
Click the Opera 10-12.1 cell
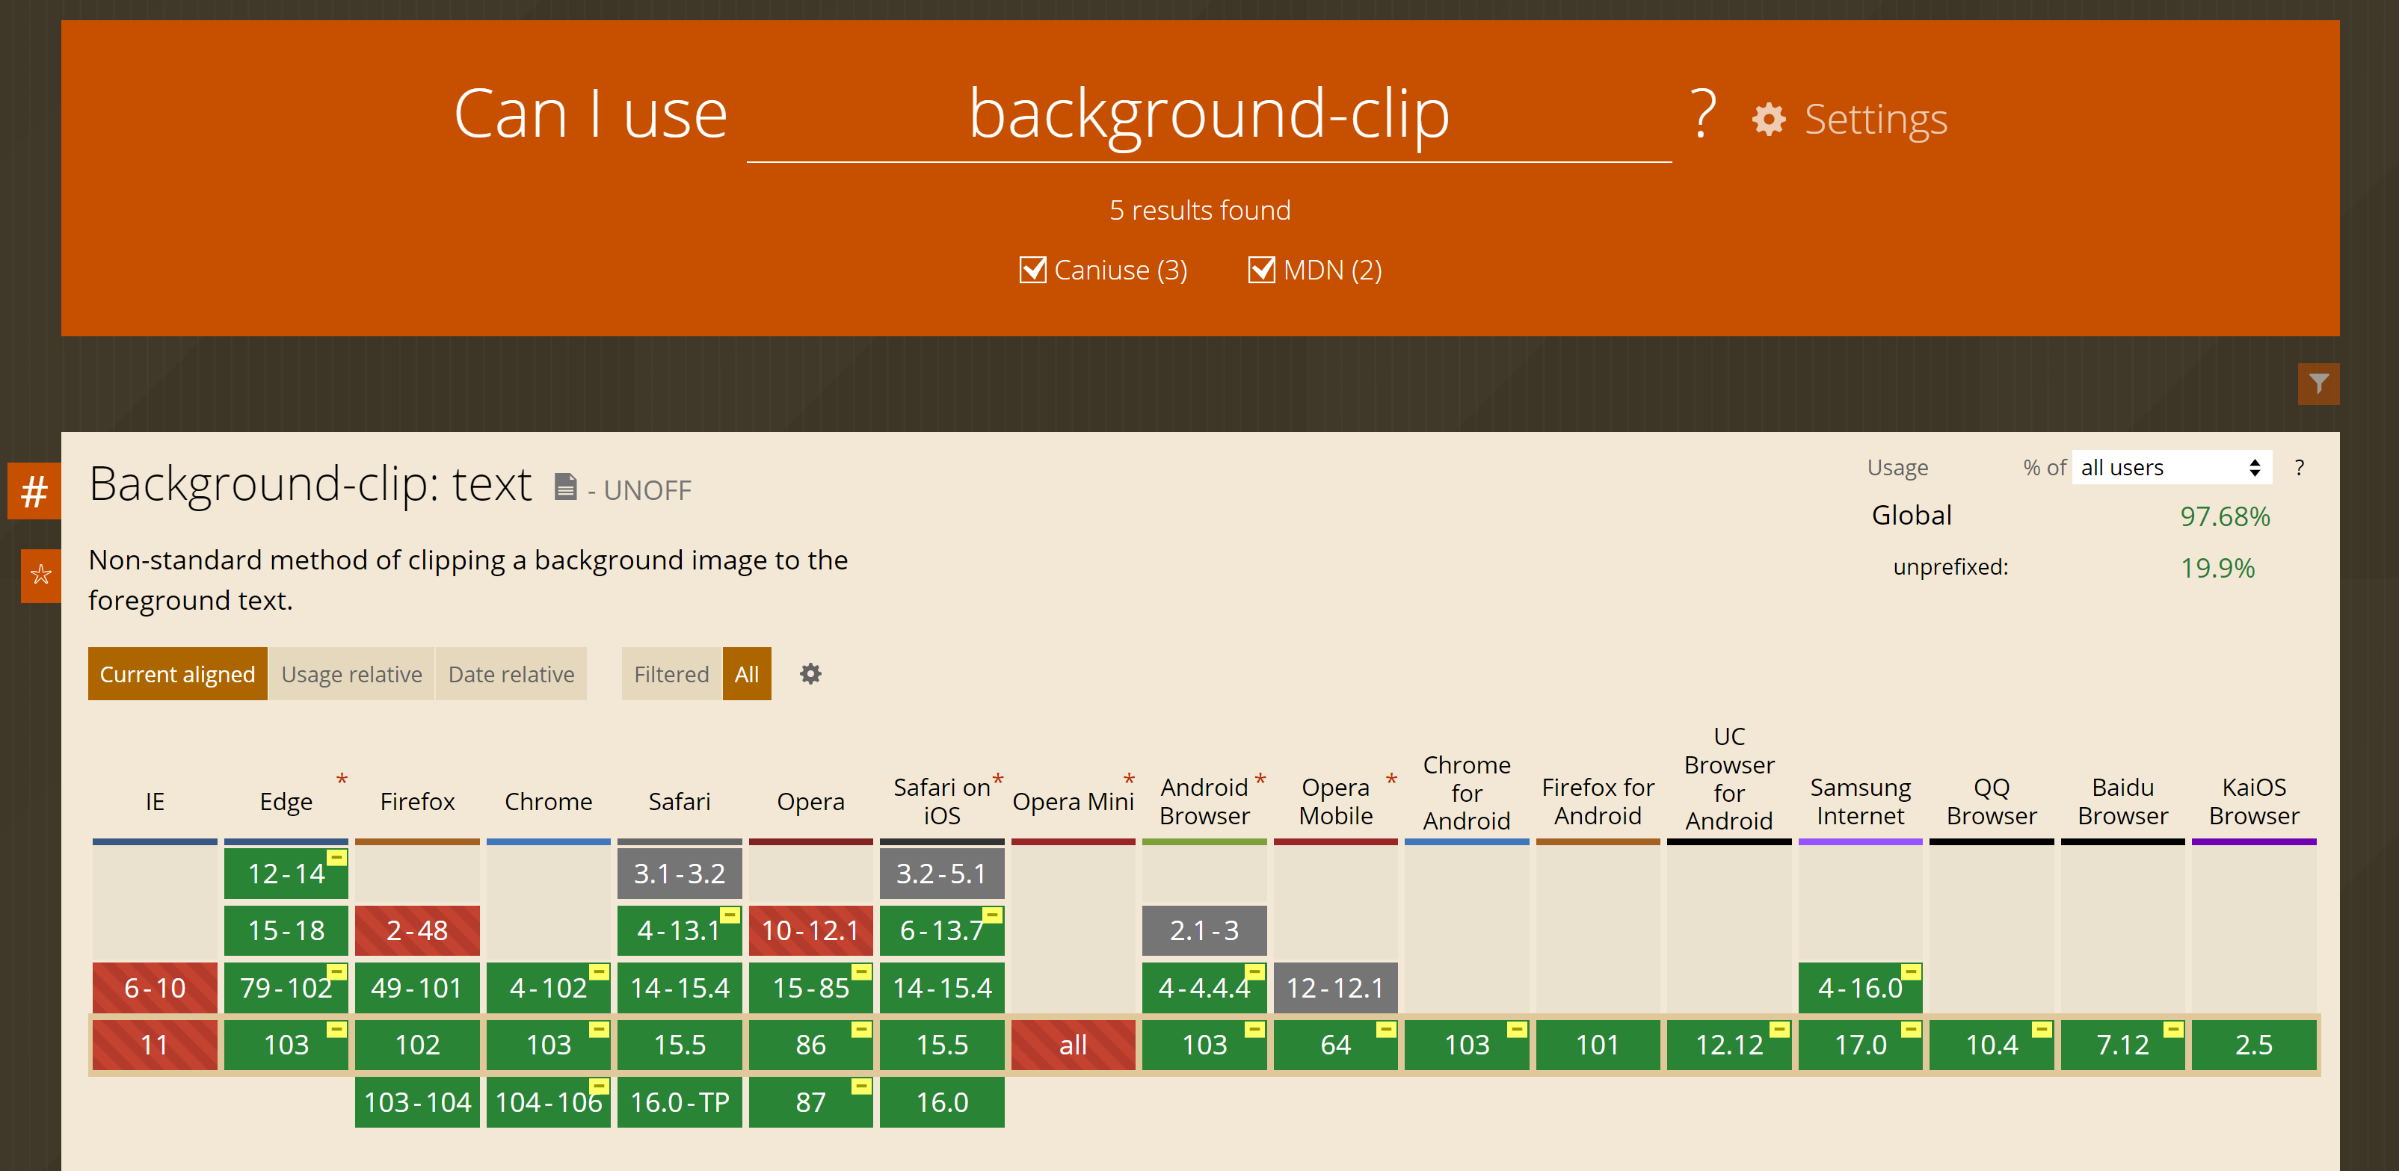point(810,930)
